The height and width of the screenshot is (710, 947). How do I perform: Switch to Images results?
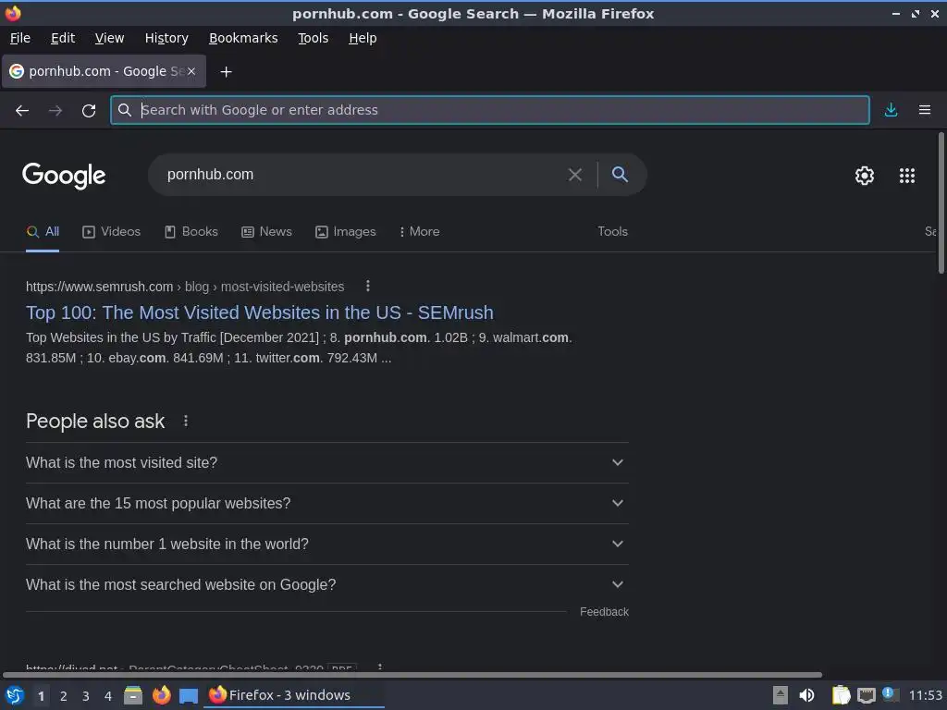(346, 232)
